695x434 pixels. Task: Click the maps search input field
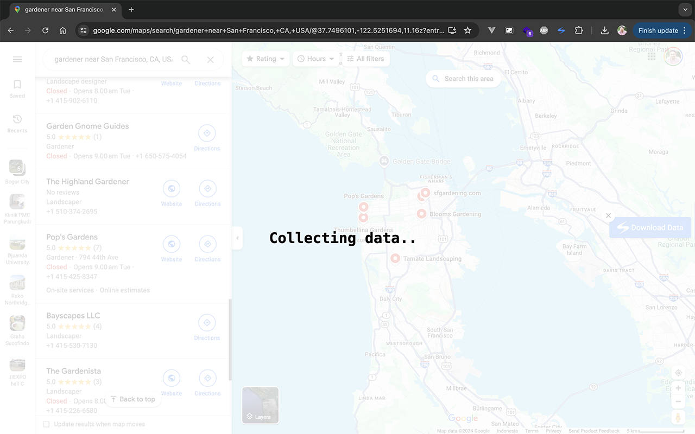coord(113,60)
